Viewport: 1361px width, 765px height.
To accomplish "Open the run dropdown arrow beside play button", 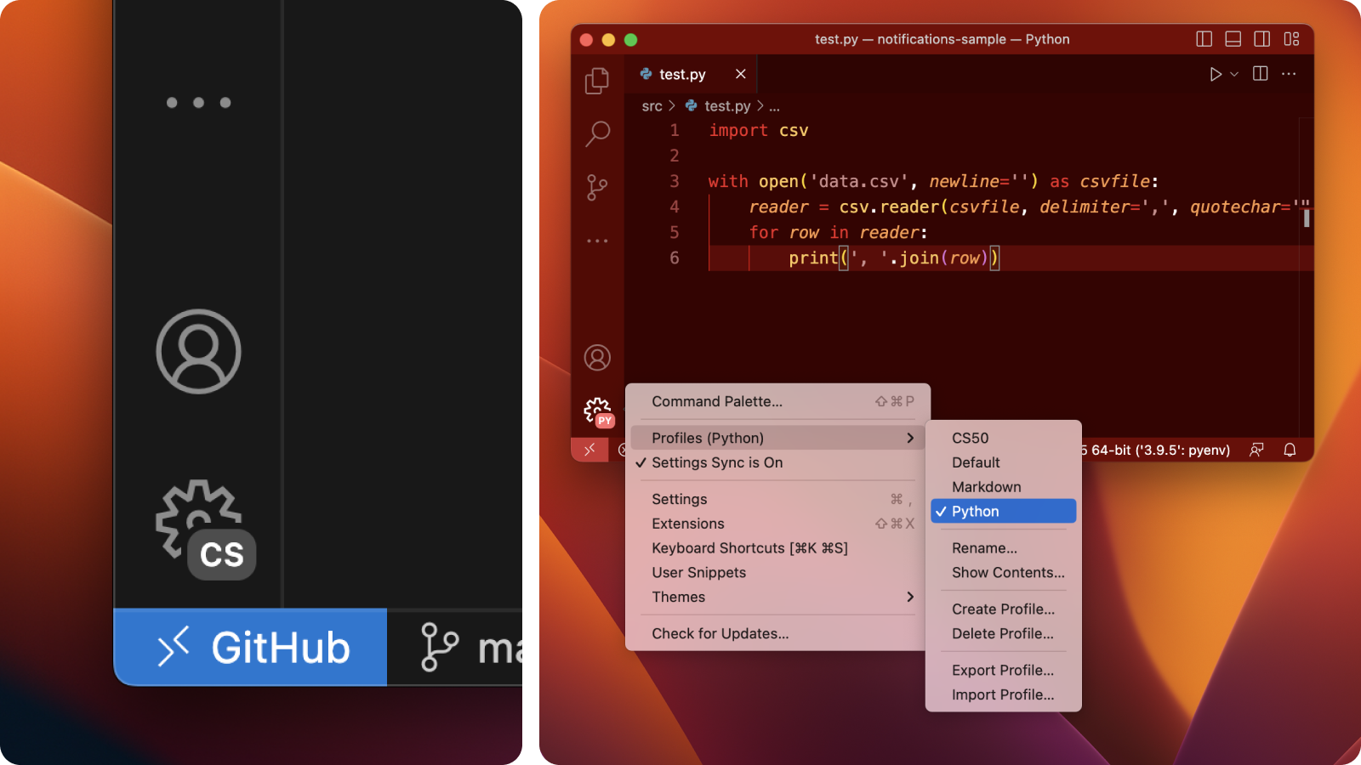I will click(x=1234, y=75).
